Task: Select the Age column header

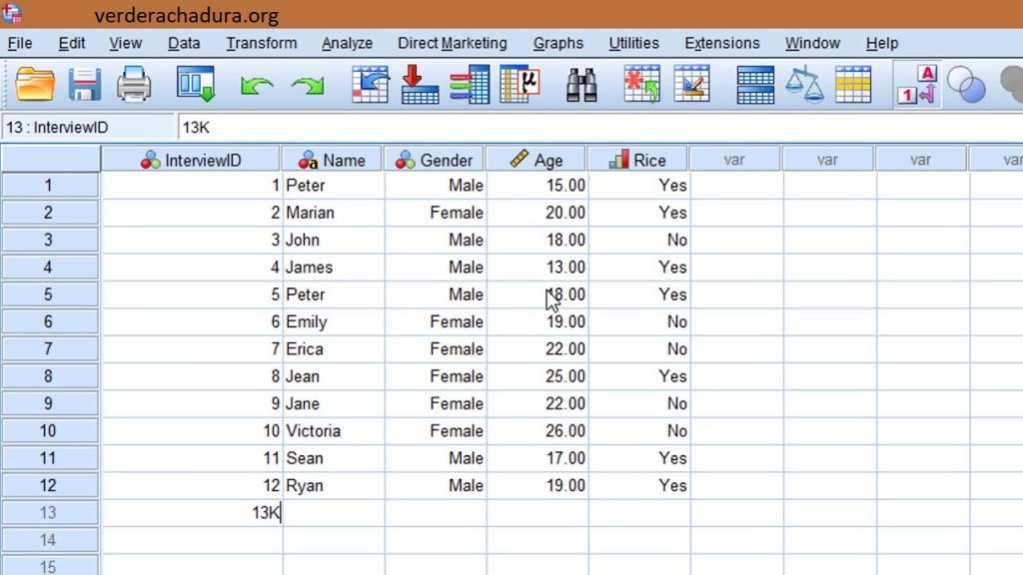Action: [x=536, y=160]
